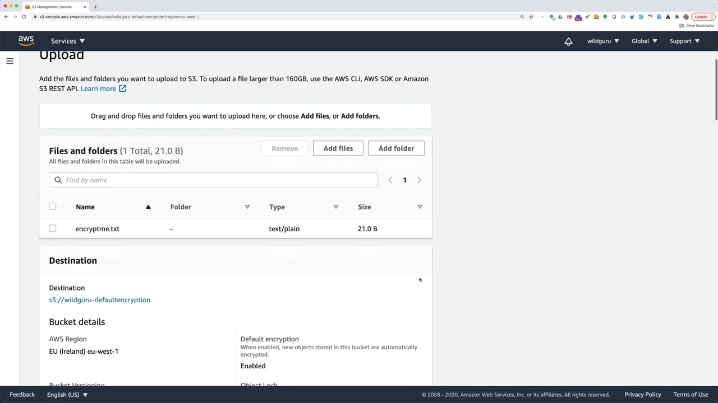
Task: Expand the Support menu
Action: [x=684, y=41]
